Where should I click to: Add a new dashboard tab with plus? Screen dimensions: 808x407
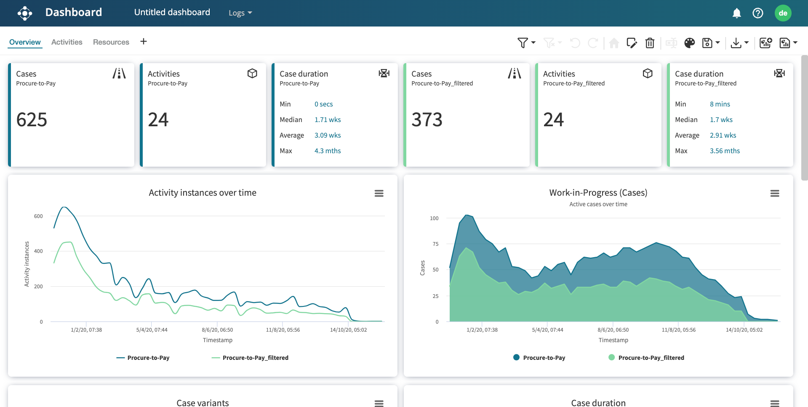tap(144, 41)
